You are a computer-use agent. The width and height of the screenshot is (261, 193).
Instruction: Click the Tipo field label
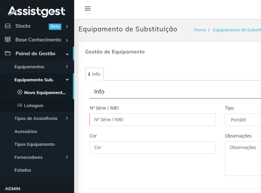click(230, 108)
